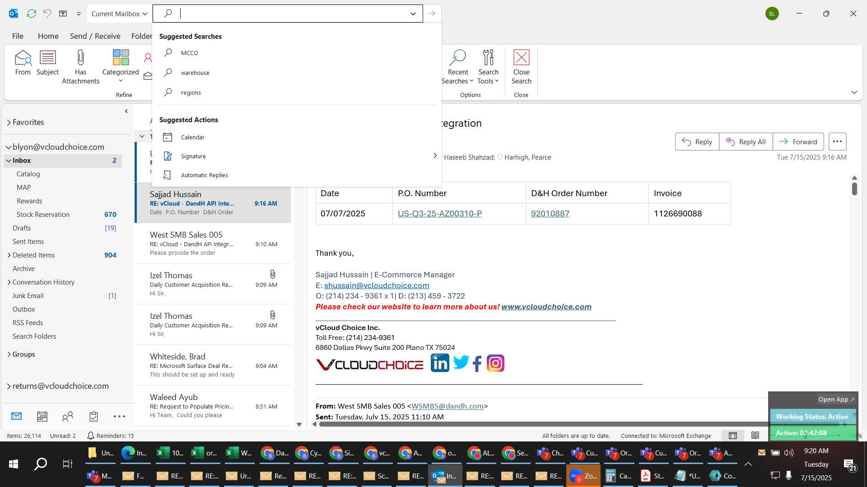This screenshot has width=867, height=487.
Task: Open www.vcloudchoice.com website link
Action: coord(546,307)
